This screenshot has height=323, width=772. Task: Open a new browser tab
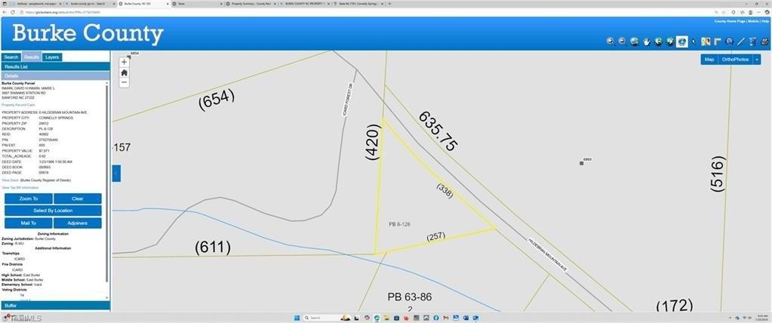coord(390,3)
